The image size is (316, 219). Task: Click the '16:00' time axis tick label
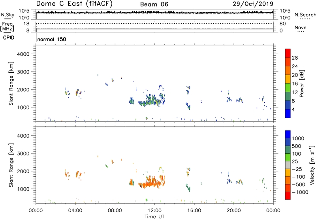click(x=194, y=211)
